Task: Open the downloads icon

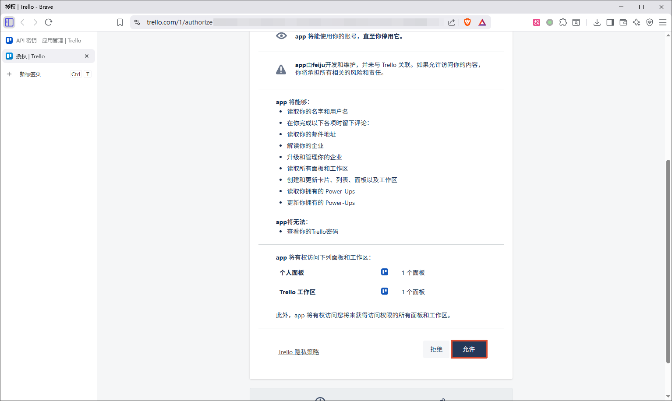Action: pyautogui.click(x=597, y=22)
